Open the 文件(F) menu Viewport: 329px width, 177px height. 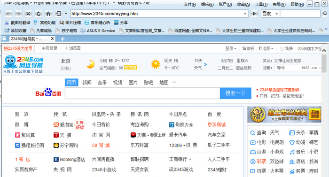(x=190, y=4)
